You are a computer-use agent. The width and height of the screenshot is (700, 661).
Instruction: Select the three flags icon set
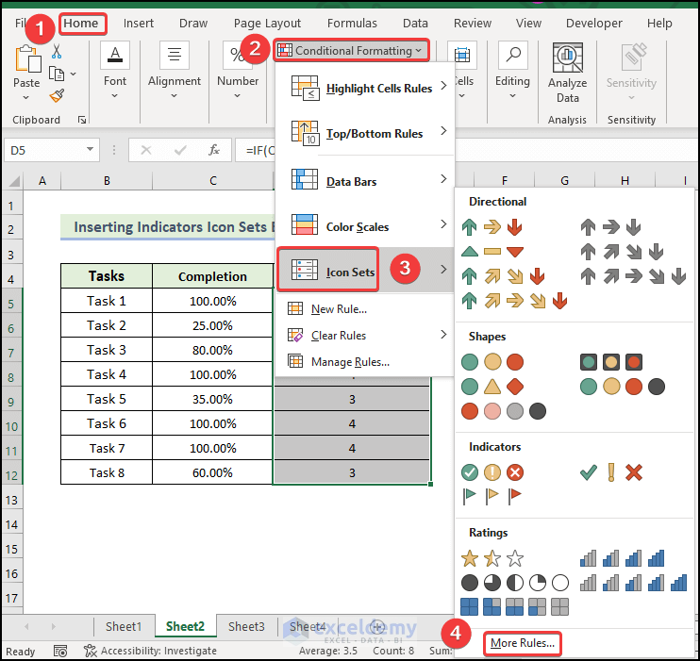tap(491, 495)
